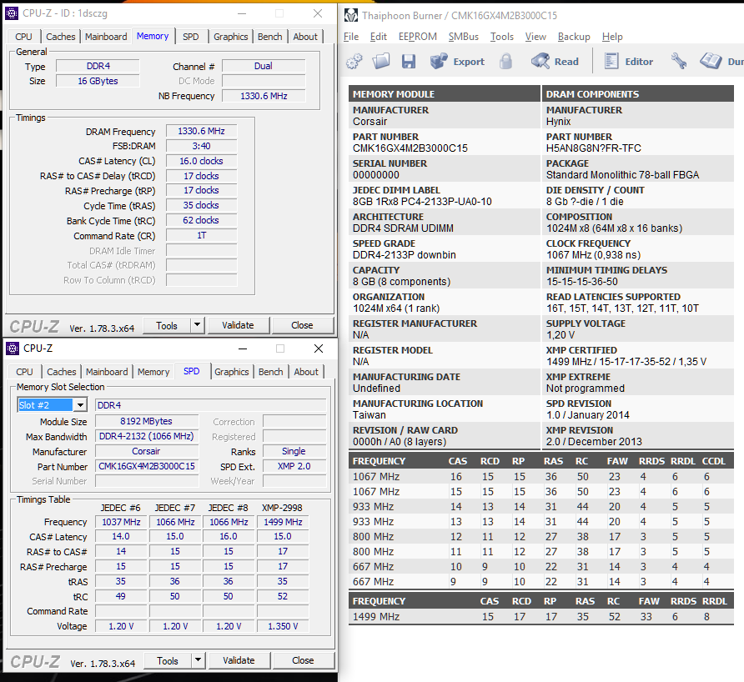Click the CPU-Z chip icon in the lower window title bar
This screenshot has height=682, width=744.
pos(13,349)
